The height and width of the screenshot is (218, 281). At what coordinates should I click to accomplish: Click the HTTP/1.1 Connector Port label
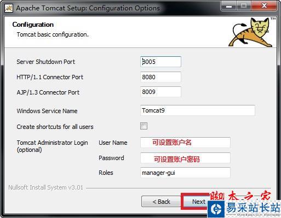pos(50,77)
